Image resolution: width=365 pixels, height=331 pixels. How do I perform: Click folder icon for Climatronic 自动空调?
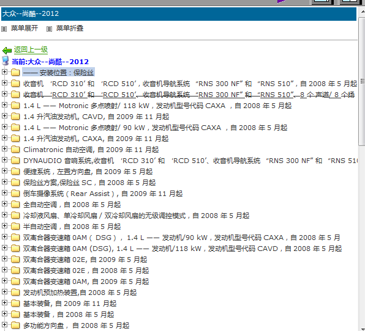coord(15,149)
